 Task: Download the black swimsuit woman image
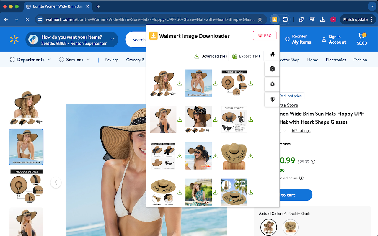(180, 119)
